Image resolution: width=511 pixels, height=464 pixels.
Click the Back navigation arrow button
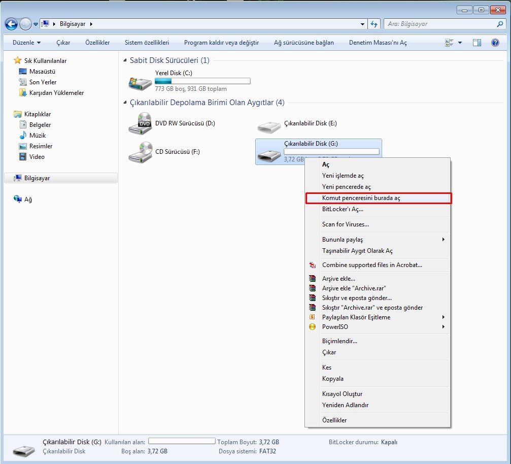point(11,24)
